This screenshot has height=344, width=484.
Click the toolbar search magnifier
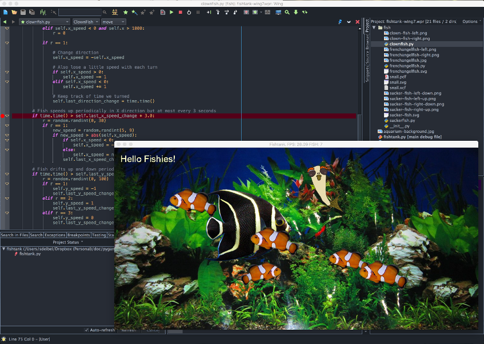pyautogui.click(x=105, y=13)
